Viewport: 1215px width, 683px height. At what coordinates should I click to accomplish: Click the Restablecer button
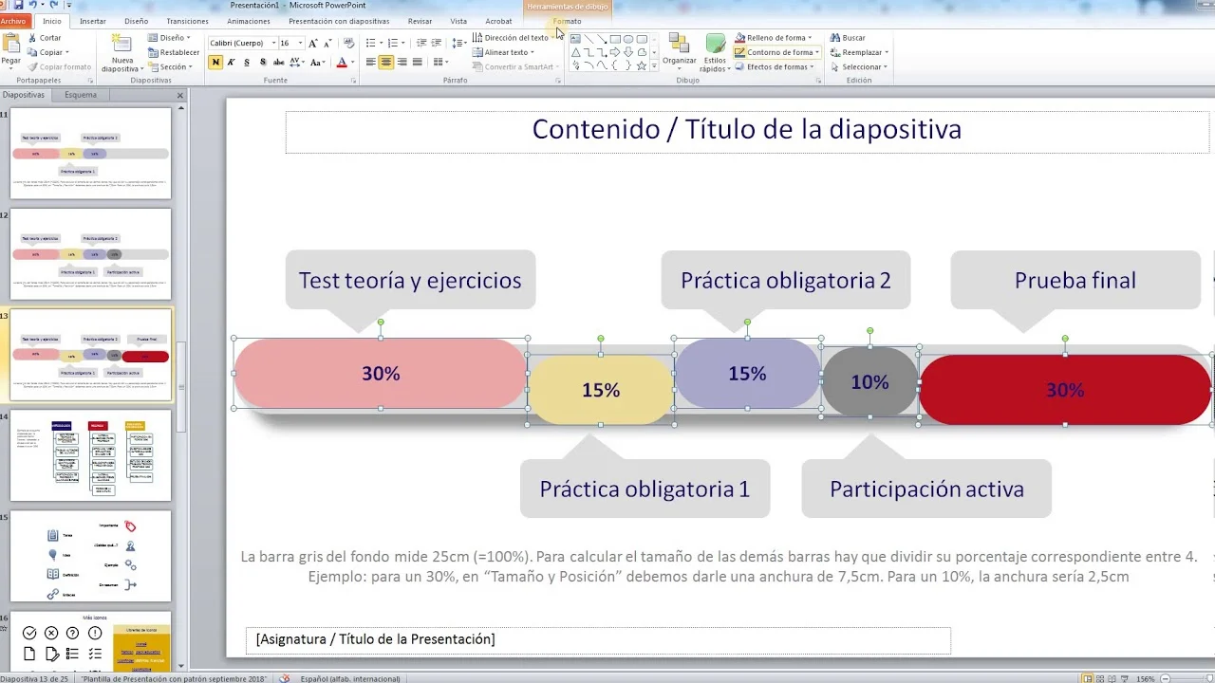(x=174, y=52)
